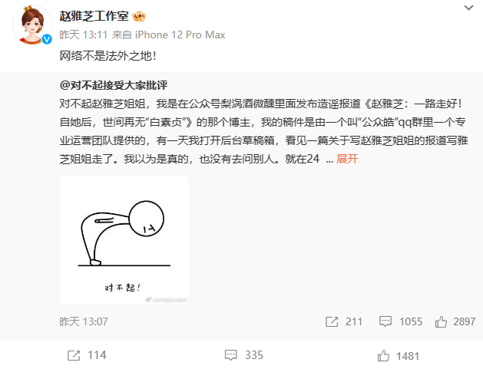The width and height of the screenshot is (483, 369).
Task: Open post timestamp 昨天 13:11
Action: (84, 35)
